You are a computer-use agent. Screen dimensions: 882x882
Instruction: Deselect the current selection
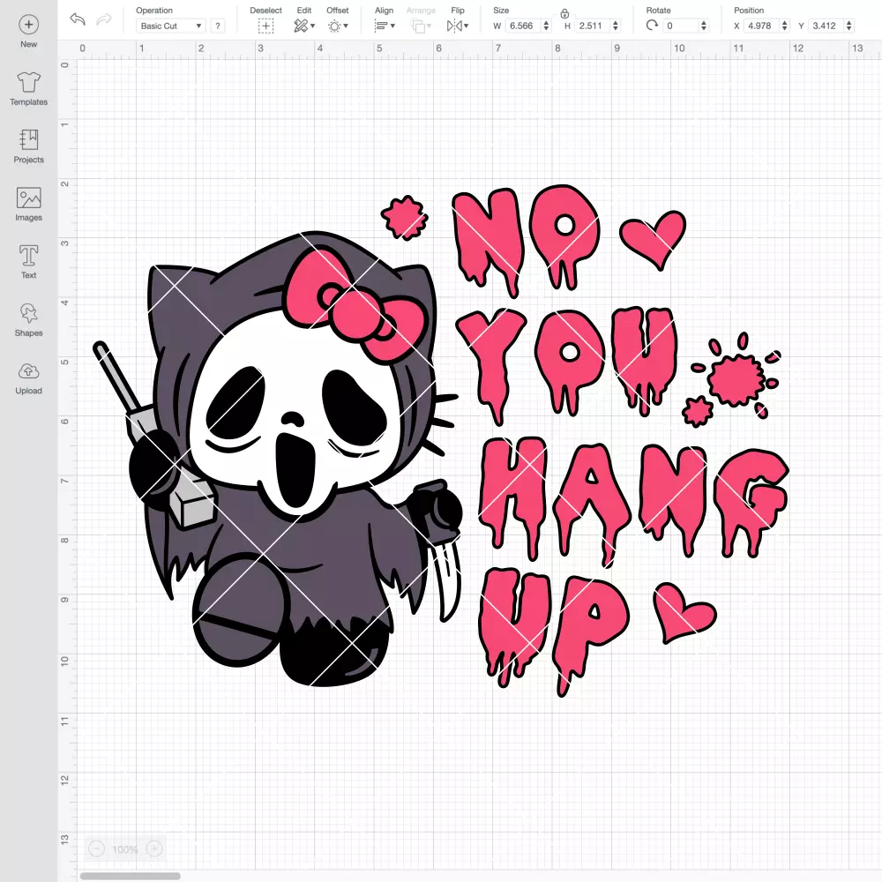click(x=266, y=26)
